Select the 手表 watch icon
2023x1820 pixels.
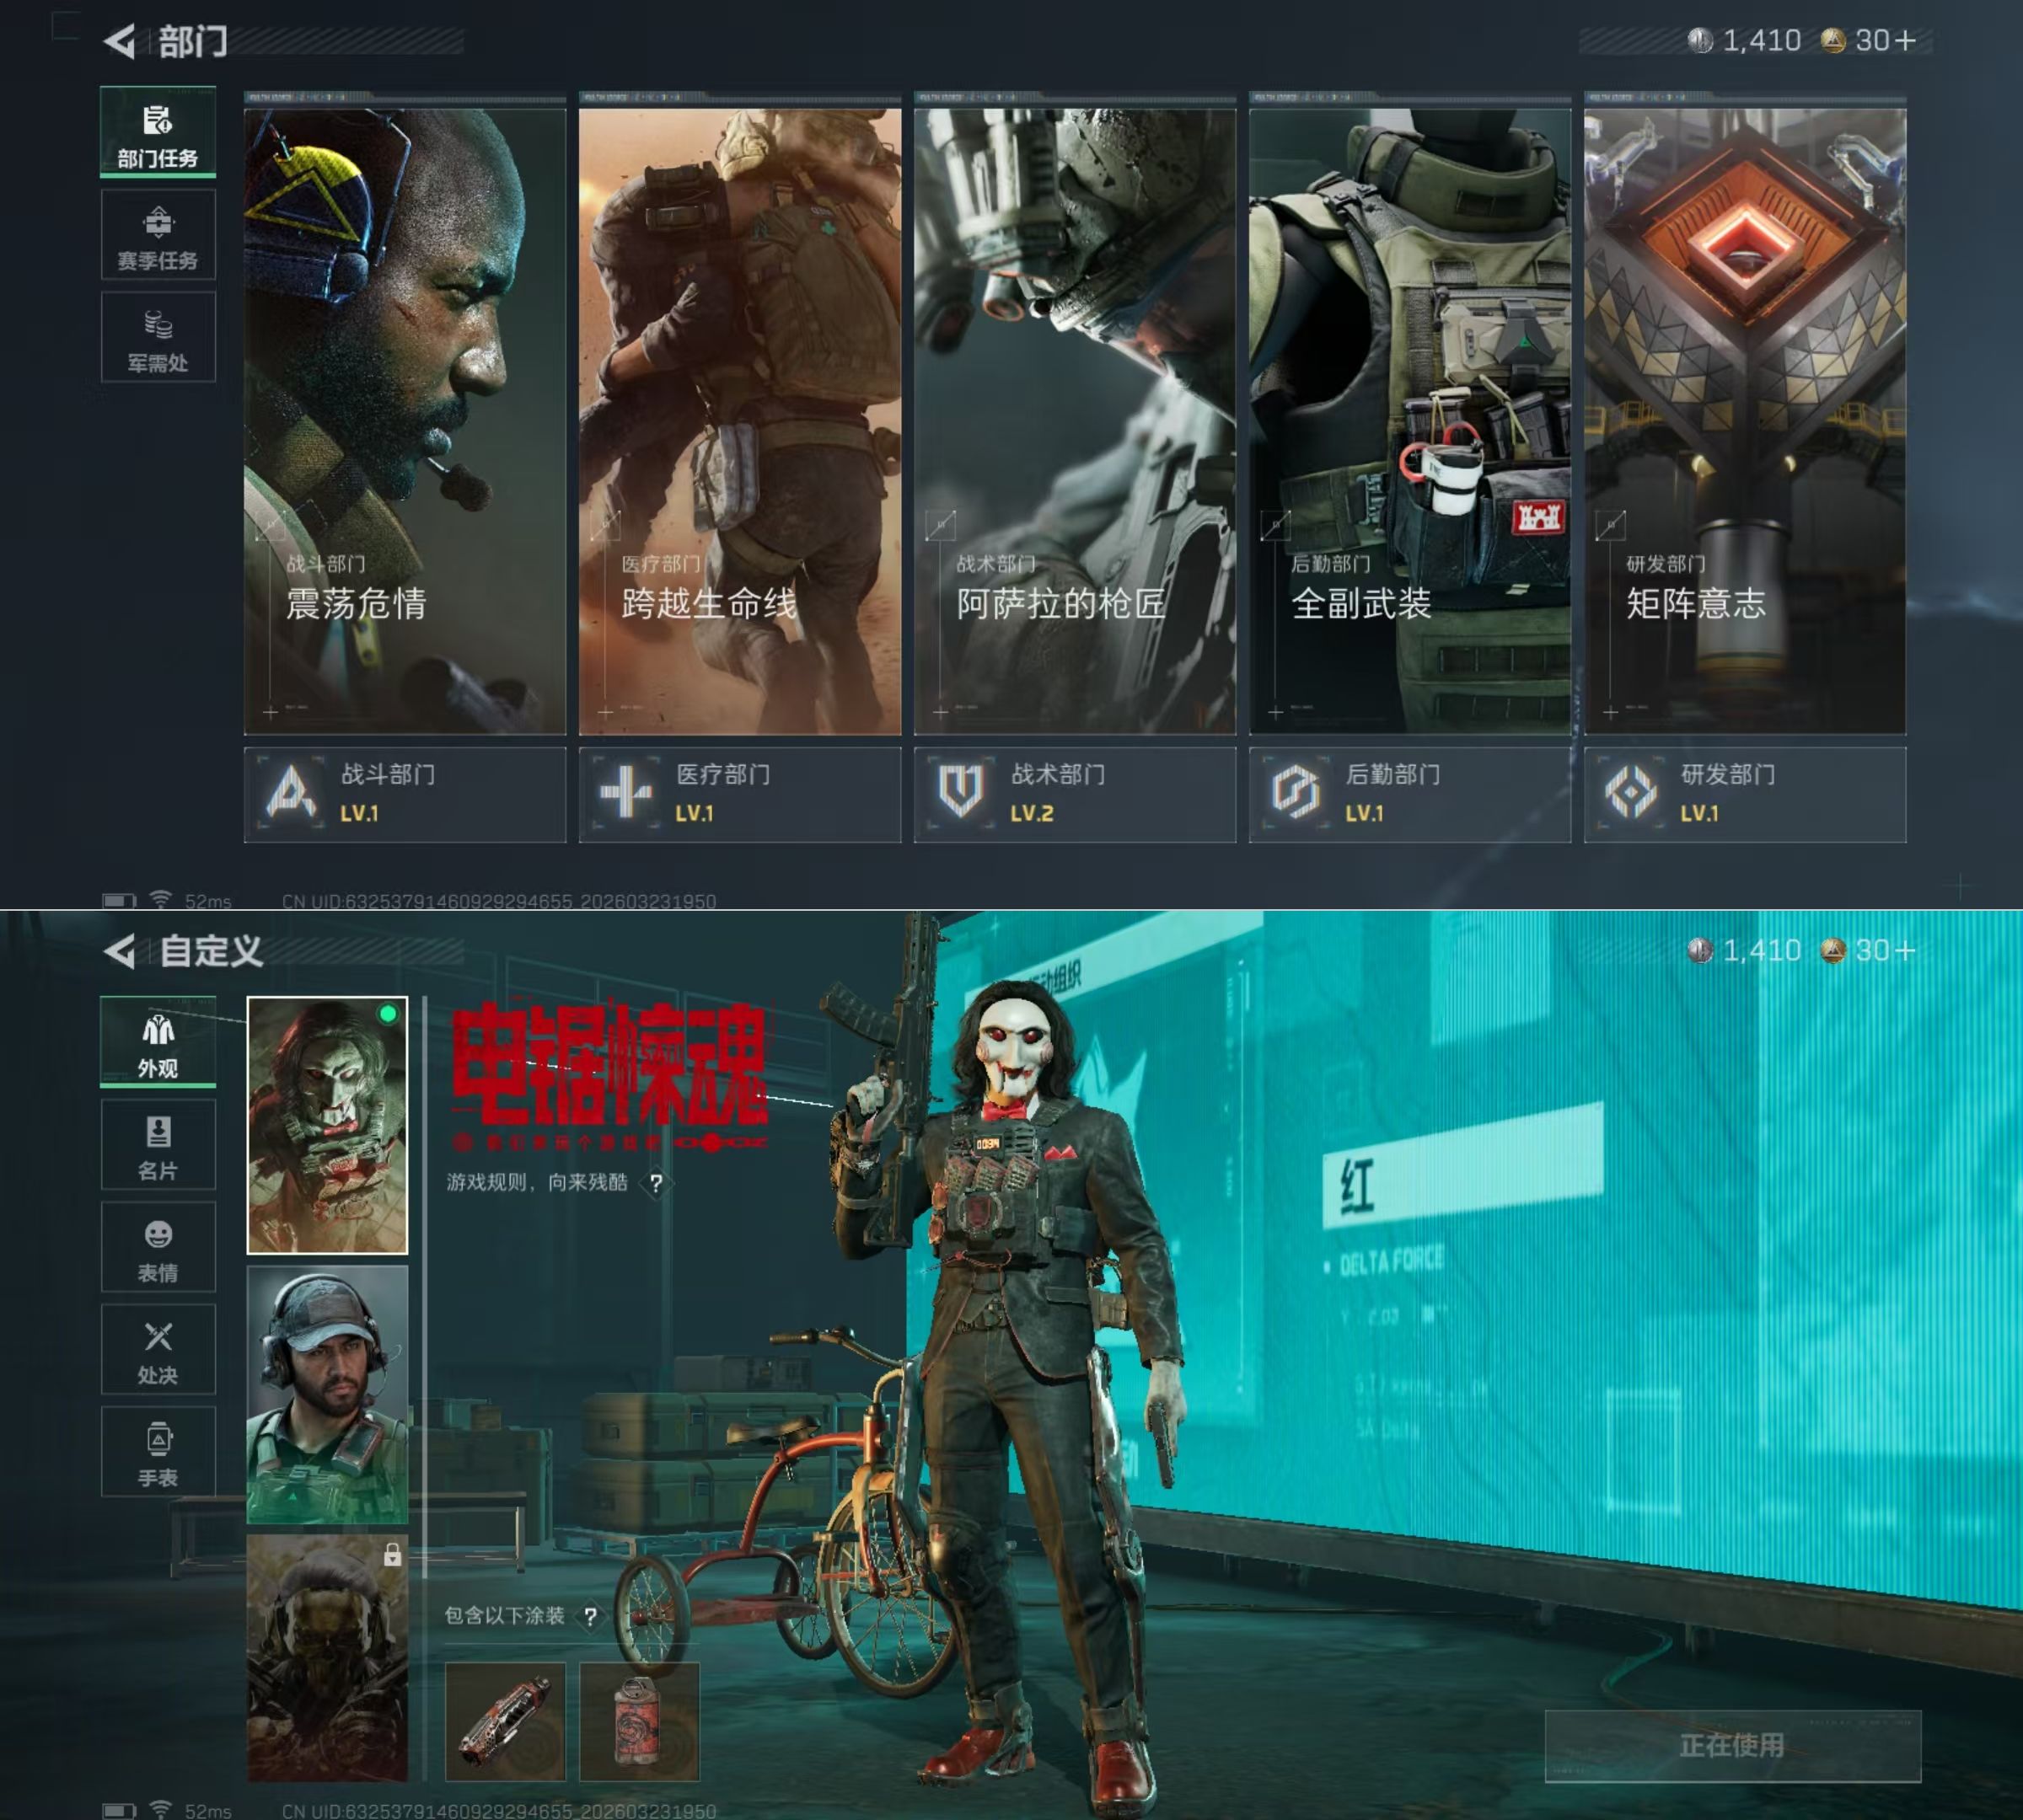click(x=158, y=1452)
